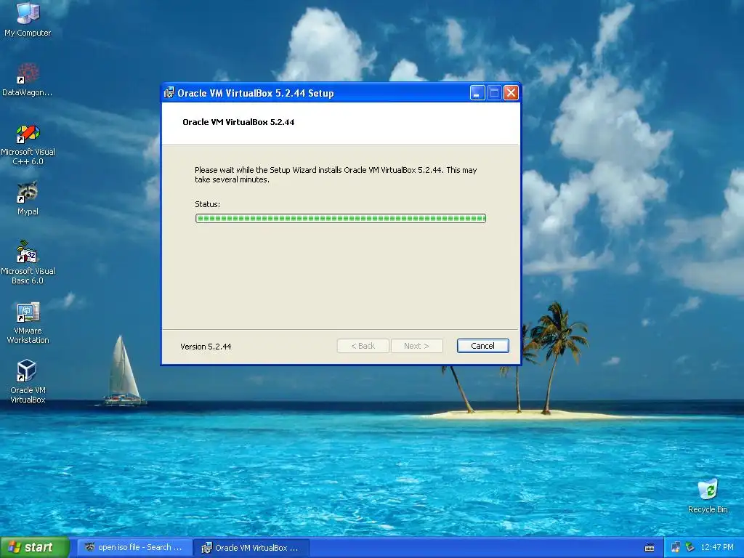Select the DataWagon desktop shortcut

coord(28,79)
